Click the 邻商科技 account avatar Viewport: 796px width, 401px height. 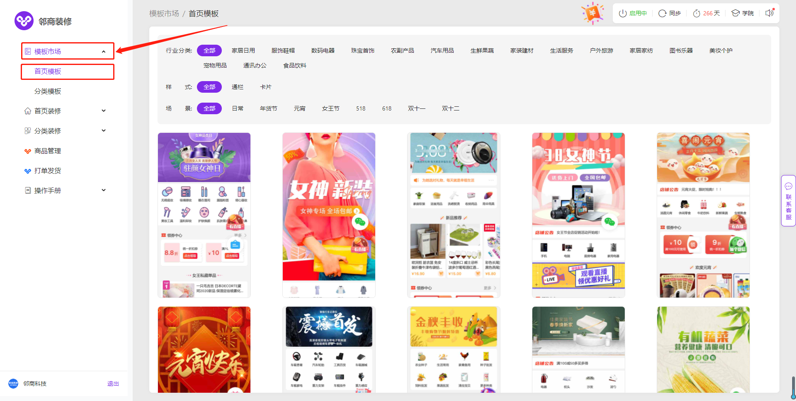tap(13, 384)
